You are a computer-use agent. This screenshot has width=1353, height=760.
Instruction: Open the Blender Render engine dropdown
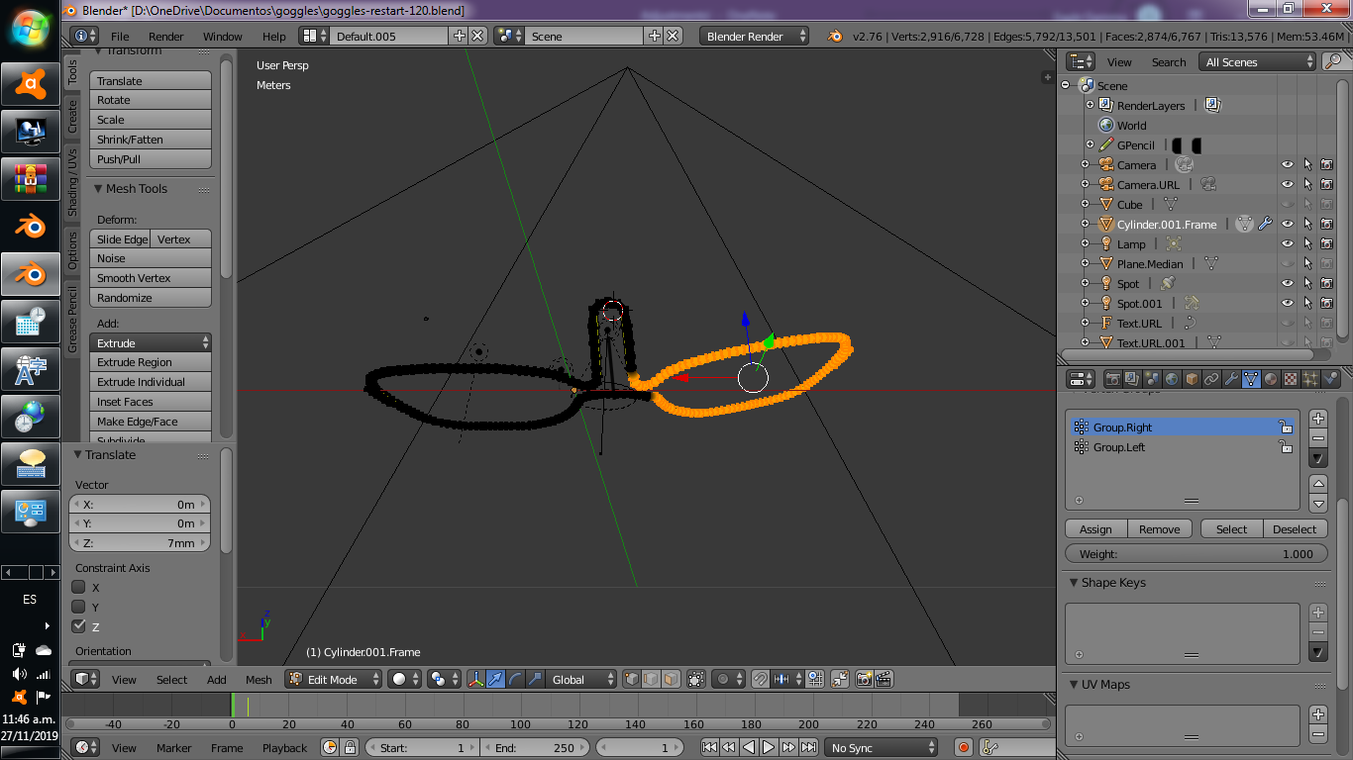click(754, 36)
